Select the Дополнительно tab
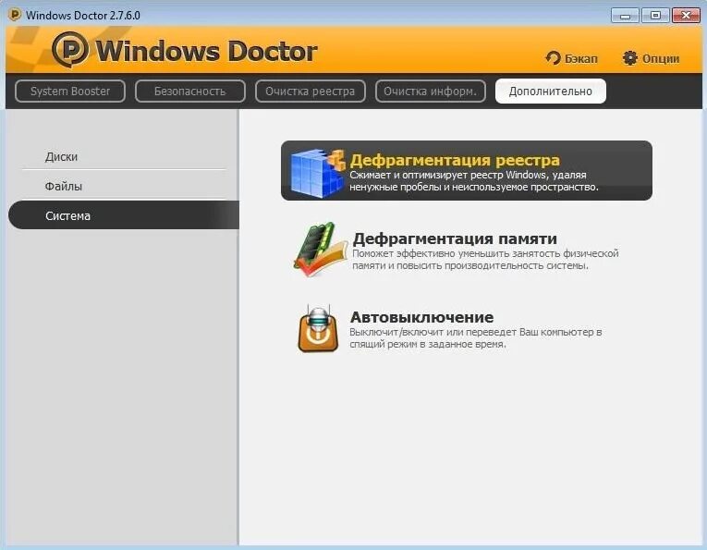This screenshot has width=707, height=550. [550, 92]
